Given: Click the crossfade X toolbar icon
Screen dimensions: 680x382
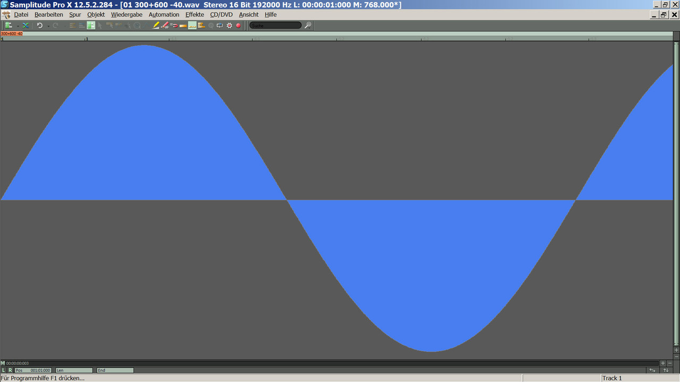Looking at the screenshot, I should pyautogui.click(x=25, y=25).
